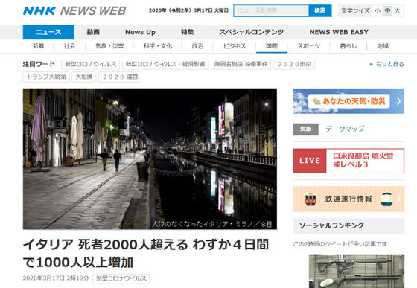This screenshot has height=288, width=417.
Task: Select the スポーツ category
Action: (308, 46)
